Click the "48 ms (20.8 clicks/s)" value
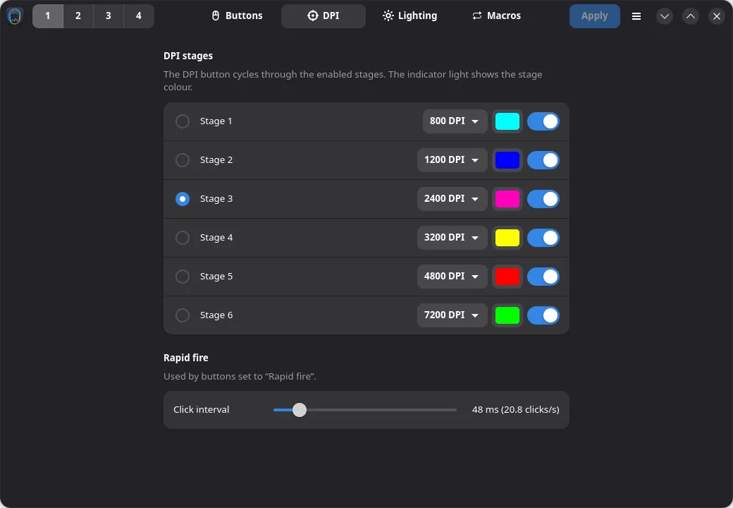 [x=516, y=410]
